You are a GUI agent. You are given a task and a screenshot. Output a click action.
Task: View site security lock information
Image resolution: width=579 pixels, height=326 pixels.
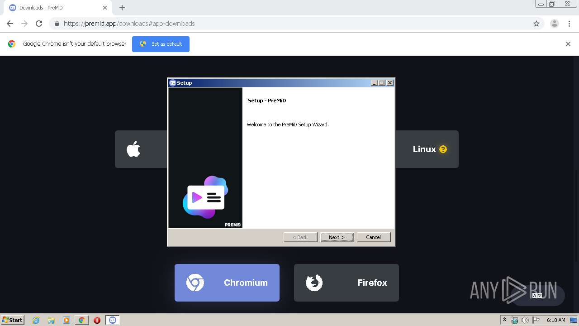pyautogui.click(x=57, y=24)
